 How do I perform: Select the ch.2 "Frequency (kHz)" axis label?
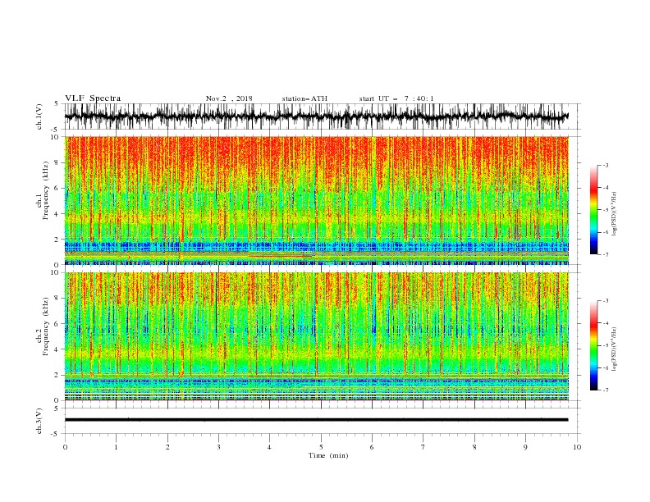coord(46,326)
